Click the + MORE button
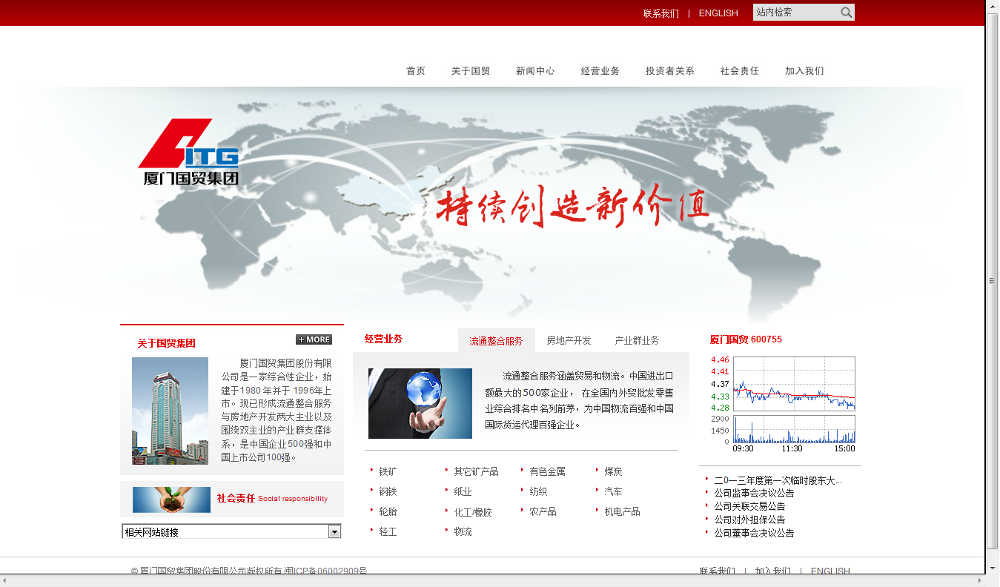 313,339
